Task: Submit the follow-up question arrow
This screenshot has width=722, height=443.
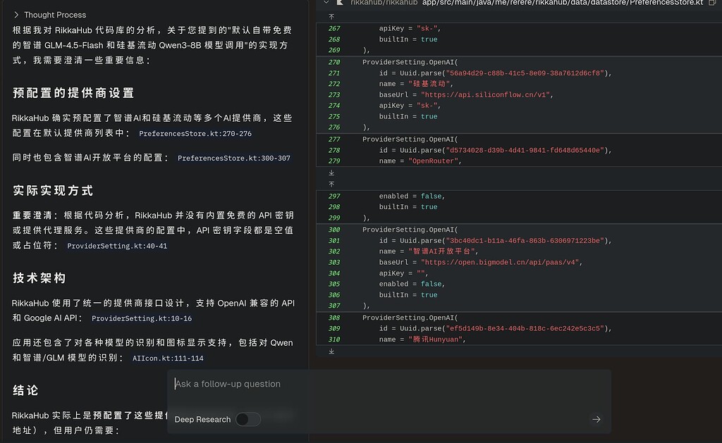Action: point(596,420)
